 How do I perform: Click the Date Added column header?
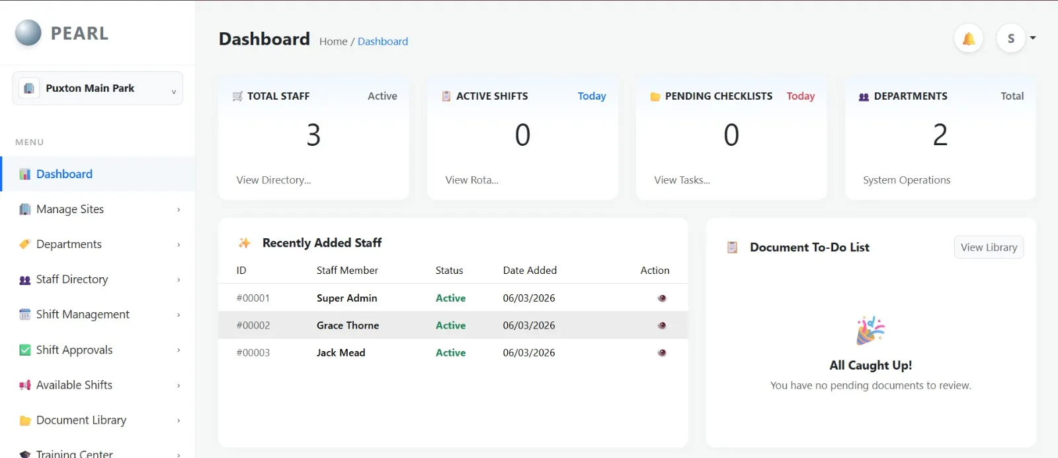click(530, 271)
